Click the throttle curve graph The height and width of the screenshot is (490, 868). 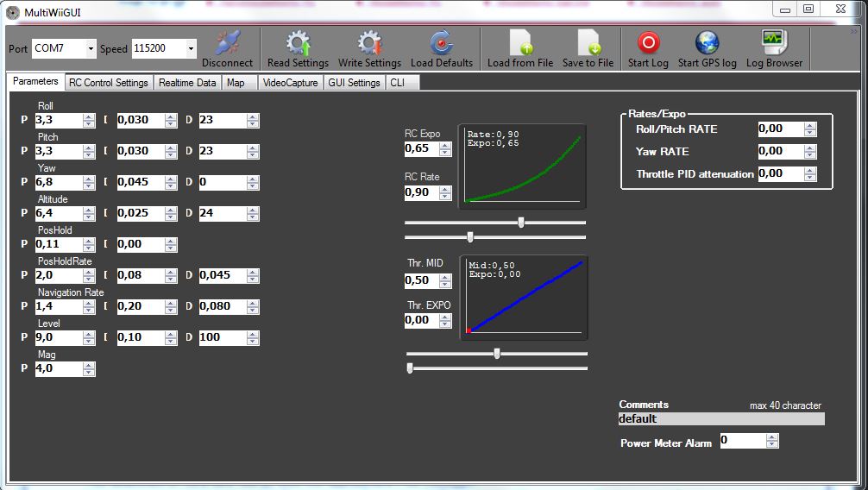(524, 298)
